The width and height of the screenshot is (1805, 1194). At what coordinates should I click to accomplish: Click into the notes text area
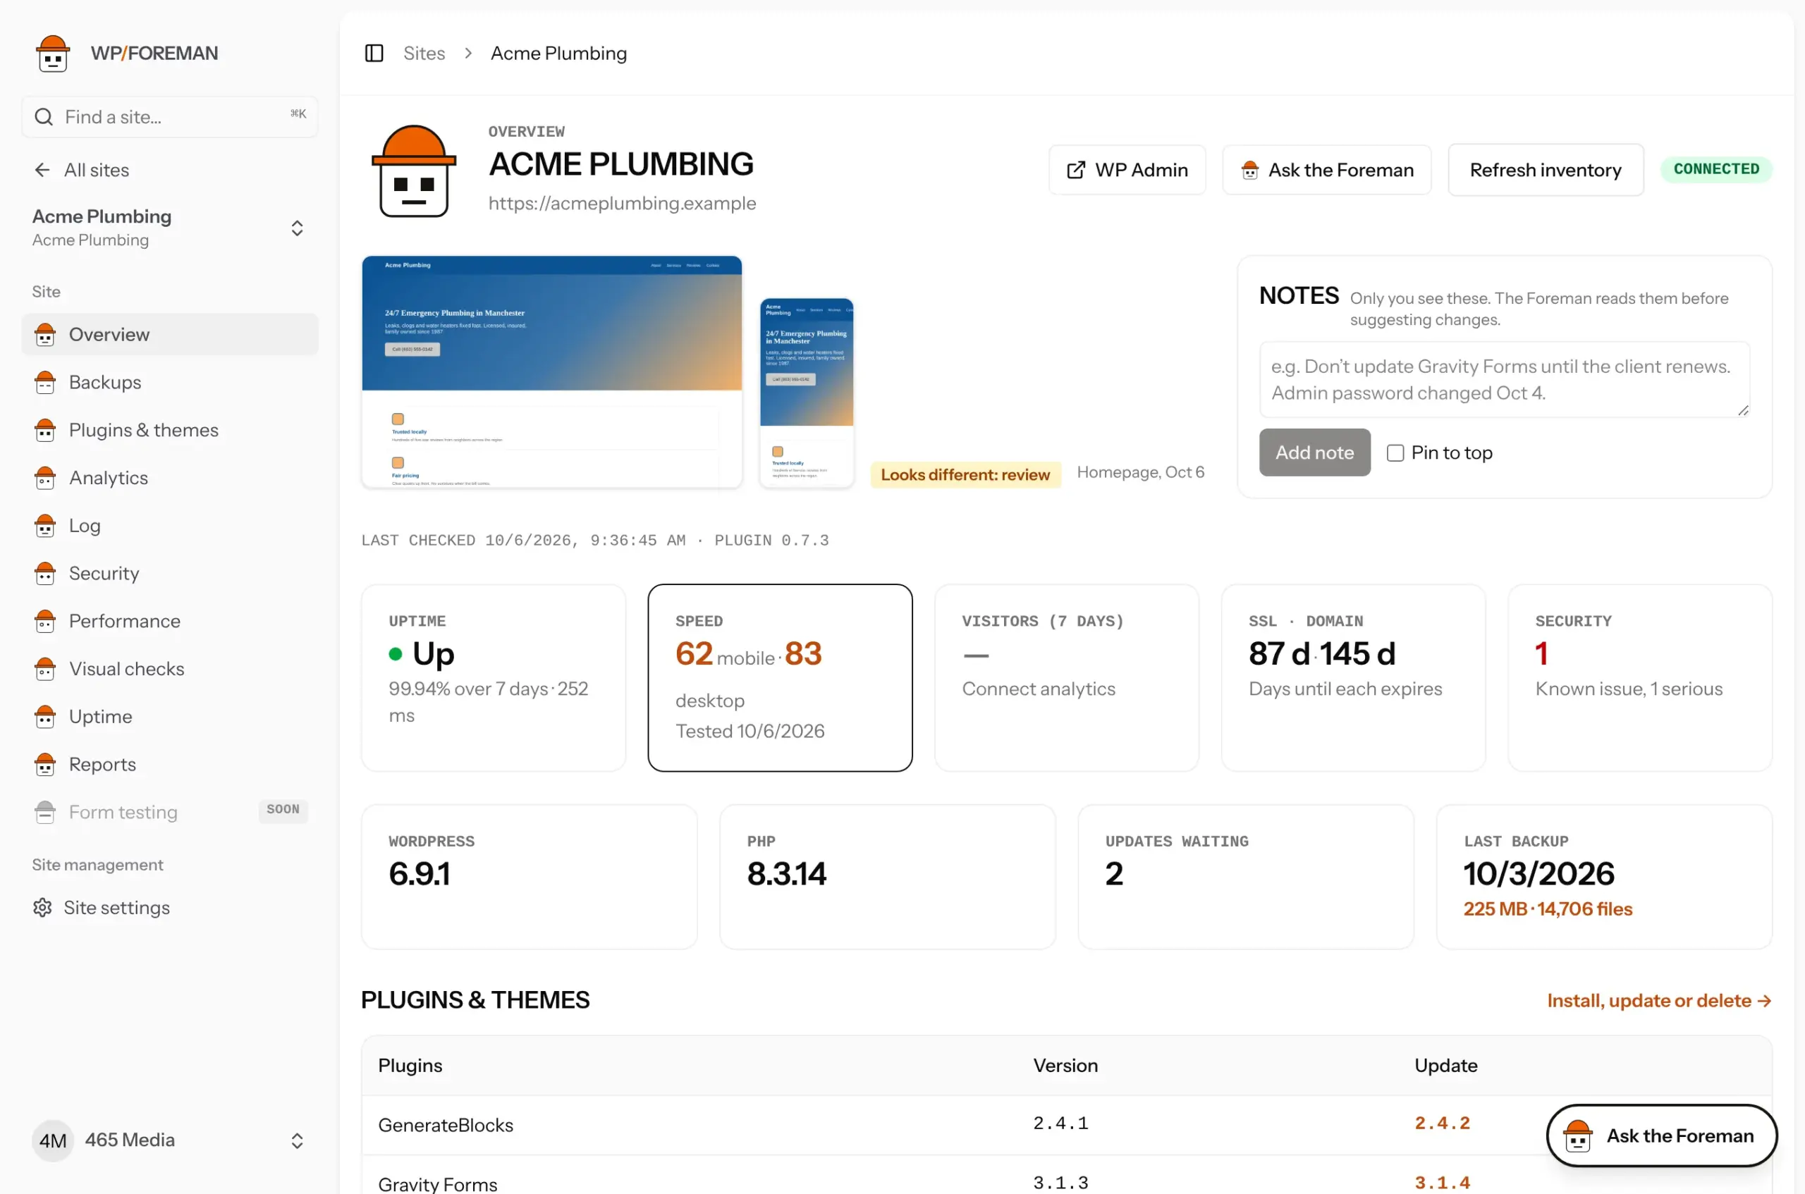(x=1504, y=379)
